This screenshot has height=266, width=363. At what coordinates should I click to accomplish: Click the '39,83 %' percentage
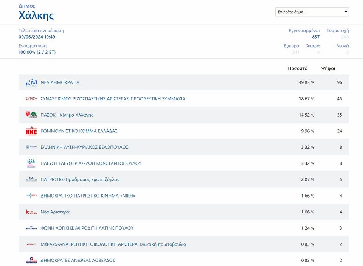(307, 82)
